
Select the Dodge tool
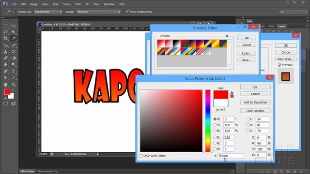click(x=14, y=64)
